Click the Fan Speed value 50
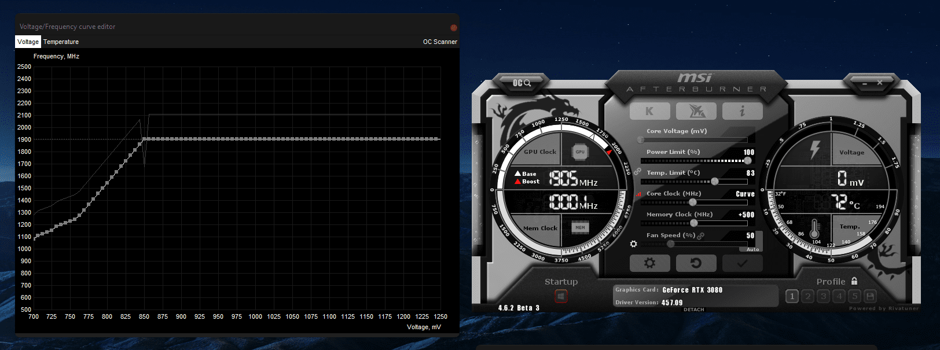Image resolution: width=940 pixels, height=350 pixels. 750,235
